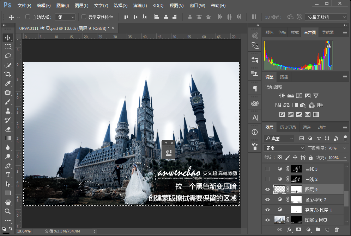Toggle the layer filter switch

(x=345, y=138)
